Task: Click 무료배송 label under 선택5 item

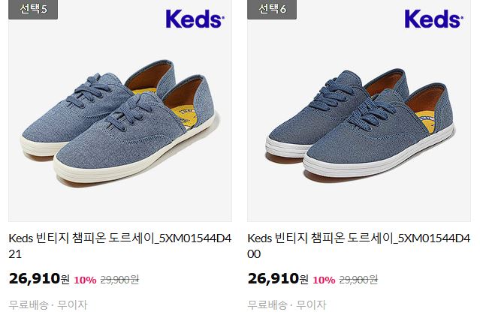Action: pos(29,304)
